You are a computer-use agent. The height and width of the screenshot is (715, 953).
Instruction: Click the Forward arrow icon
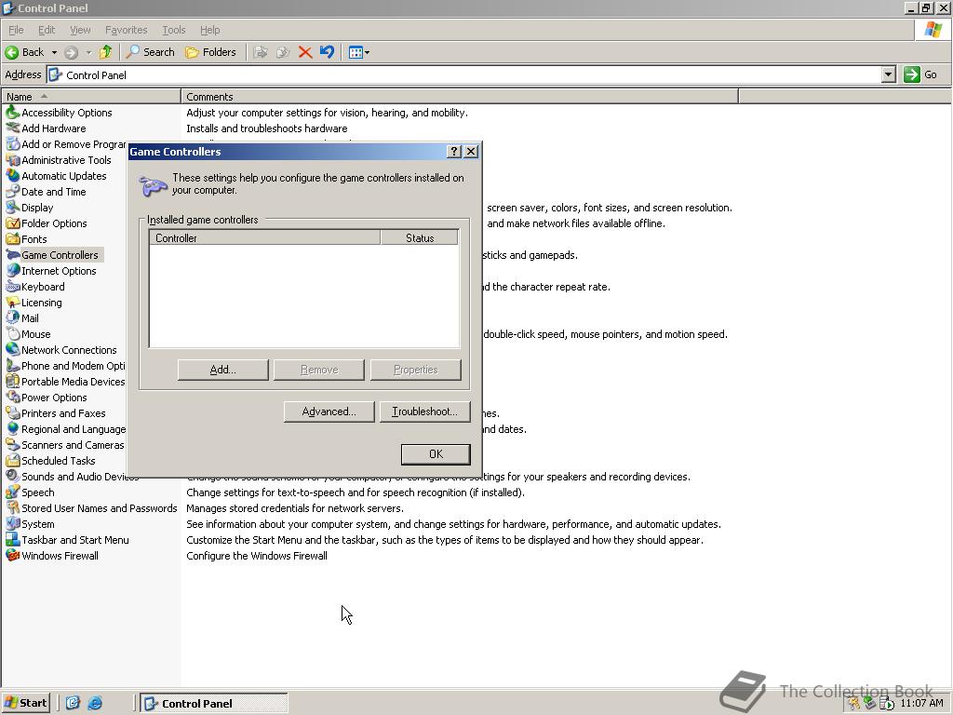click(x=71, y=52)
